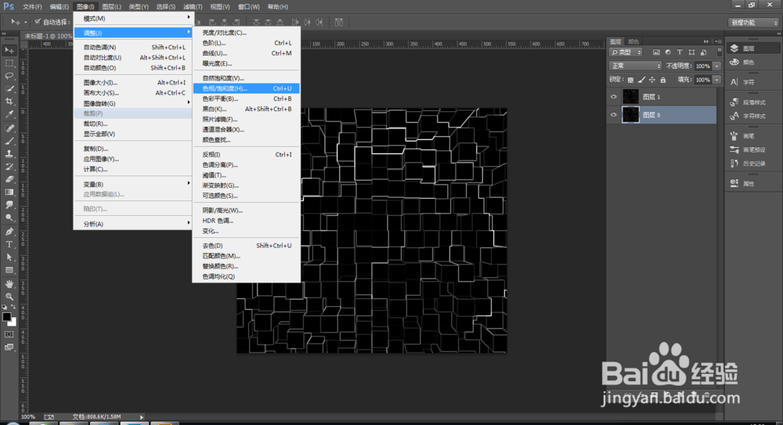Expand the 图像旋转(G) submenu
Image resolution: width=783 pixels, height=425 pixels.
(x=132, y=103)
